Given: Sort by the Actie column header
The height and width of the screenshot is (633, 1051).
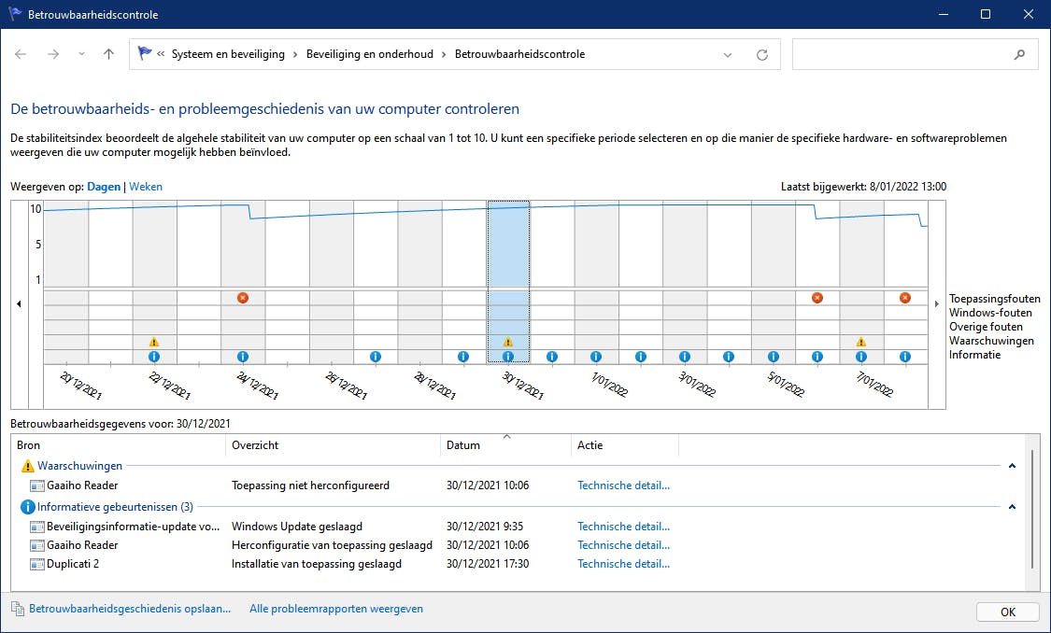Looking at the screenshot, I should 625,444.
